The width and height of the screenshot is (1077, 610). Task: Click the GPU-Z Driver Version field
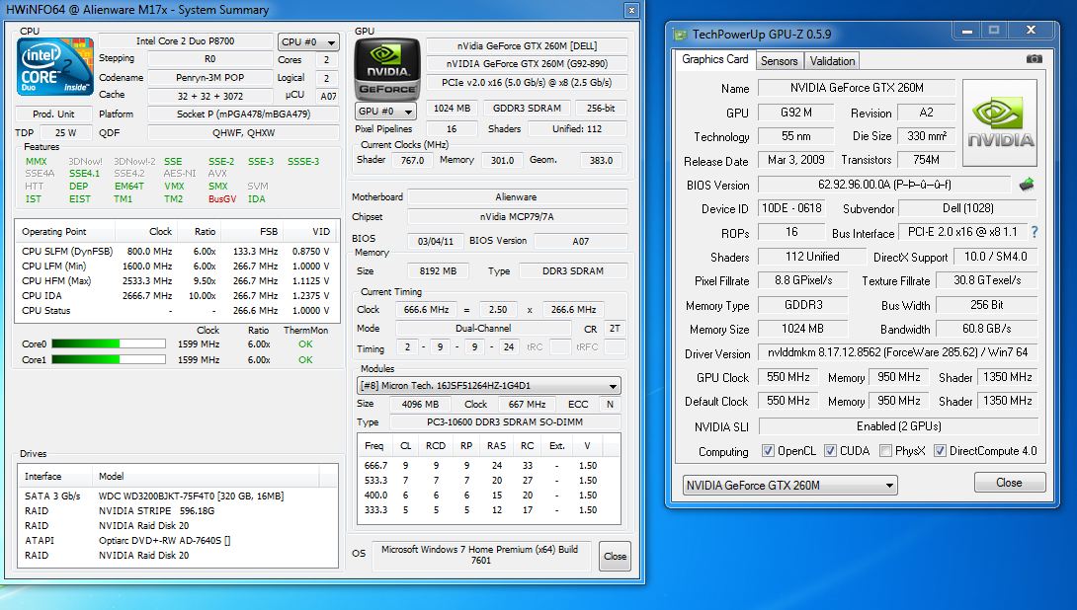tap(899, 352)
